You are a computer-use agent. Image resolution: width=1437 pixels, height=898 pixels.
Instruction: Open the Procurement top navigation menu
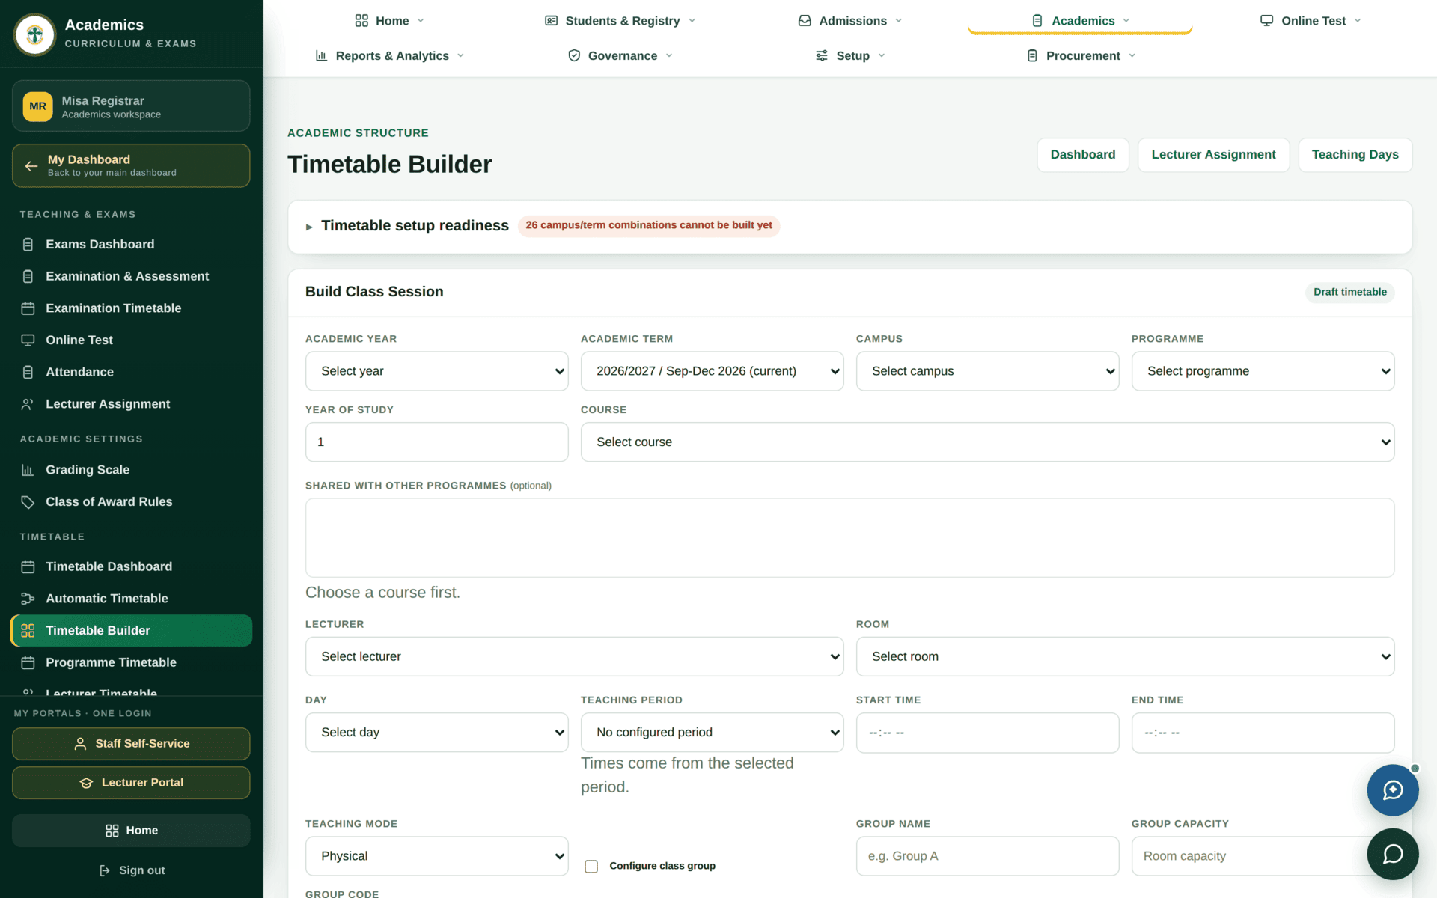(1081, 55)
